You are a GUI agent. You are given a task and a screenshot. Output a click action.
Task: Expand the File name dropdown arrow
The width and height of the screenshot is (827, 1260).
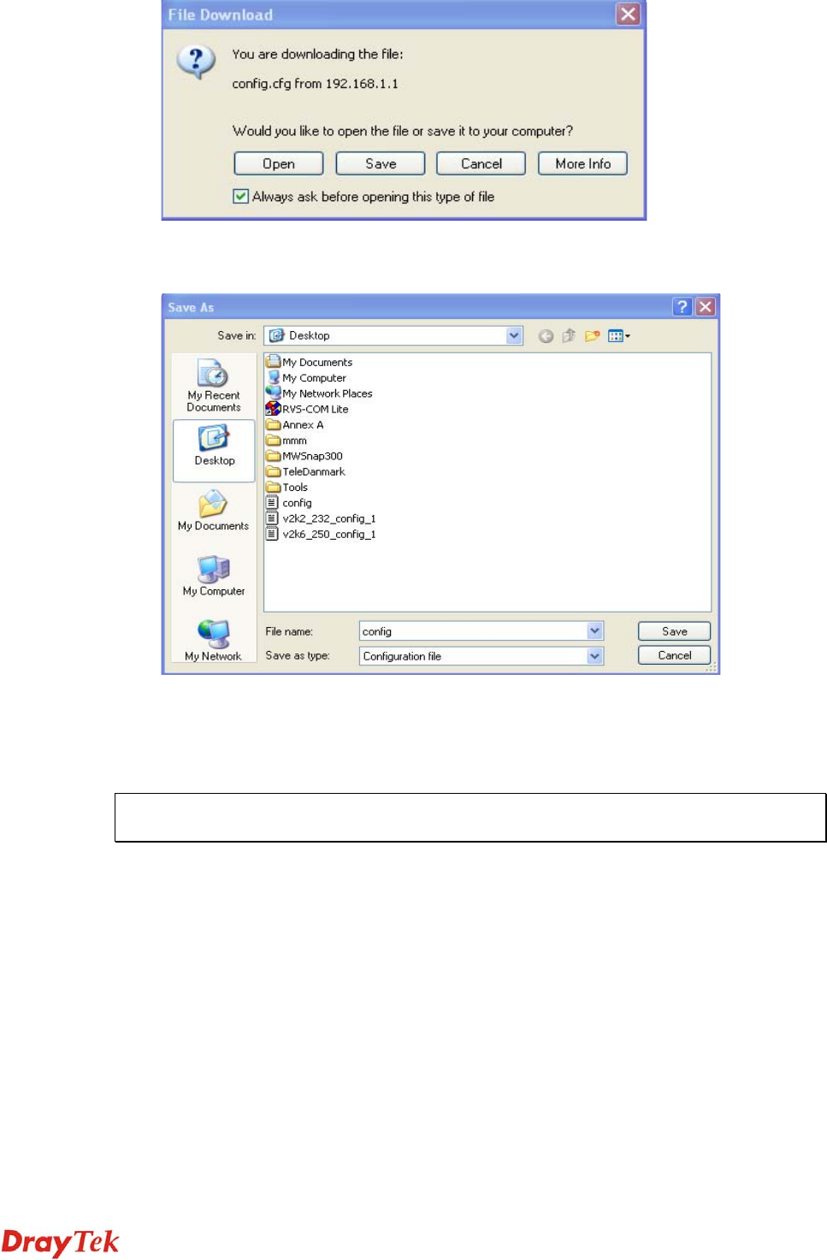point(594,631)
